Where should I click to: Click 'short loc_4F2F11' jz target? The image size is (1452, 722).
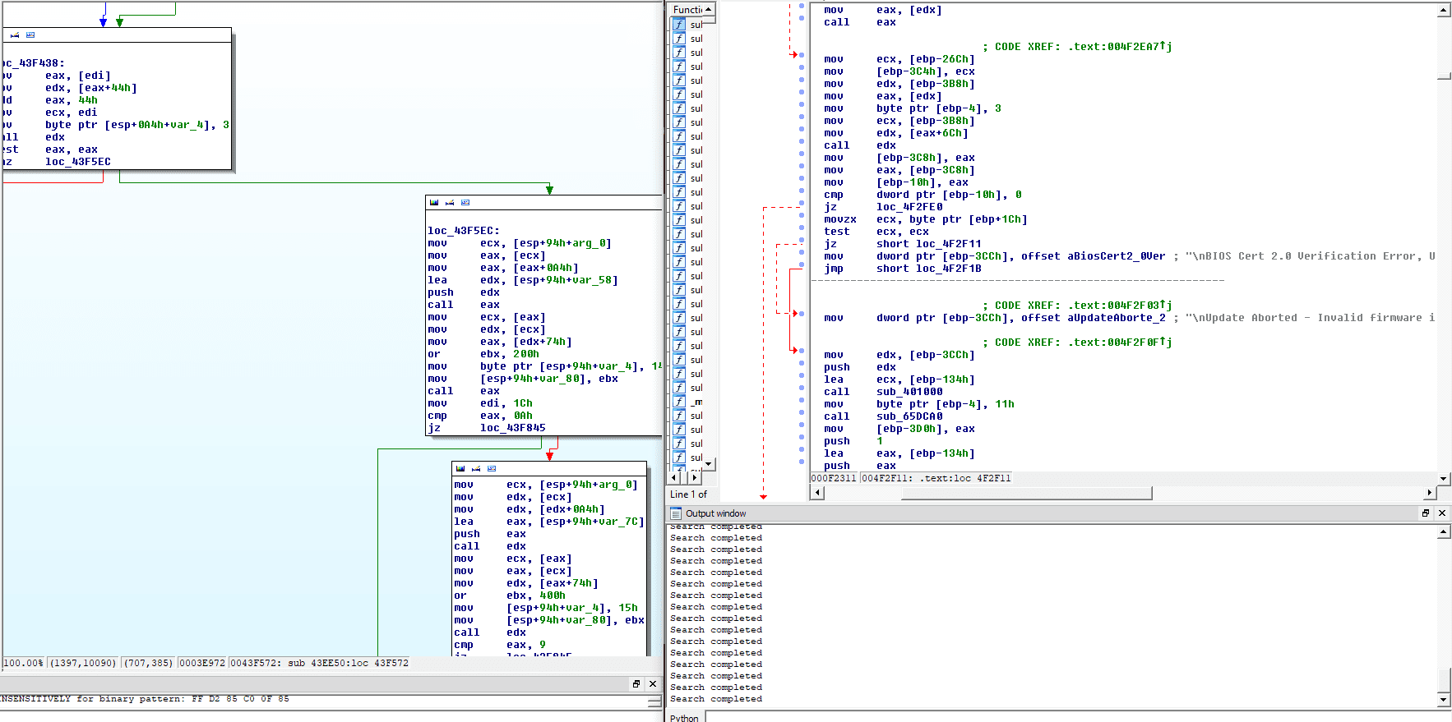tap(929, 244)
